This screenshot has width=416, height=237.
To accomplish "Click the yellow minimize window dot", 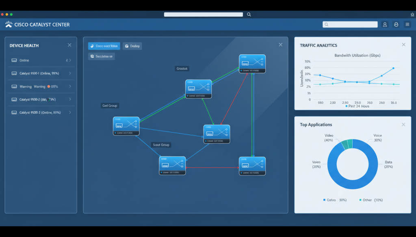I will [7, 15].
